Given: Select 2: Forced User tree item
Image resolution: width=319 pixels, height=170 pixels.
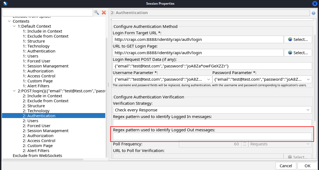Looking at the screenshot, I should tap(37, 126).
